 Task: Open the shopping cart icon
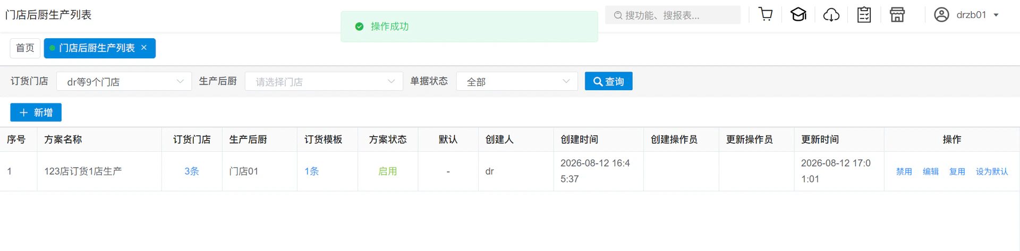pyautogui.click(x=766, y=14)
